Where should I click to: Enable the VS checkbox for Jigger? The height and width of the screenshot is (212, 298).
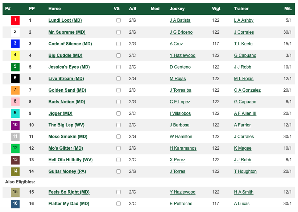tap(119, 113)
